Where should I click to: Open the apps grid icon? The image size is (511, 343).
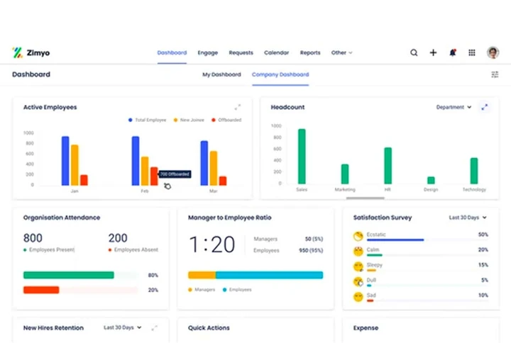coord(472,52)
